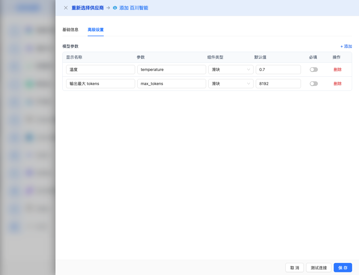Click the X close icon in the dialog header
The height and width of the screenshot is (275, 359).
pos(66,8)
